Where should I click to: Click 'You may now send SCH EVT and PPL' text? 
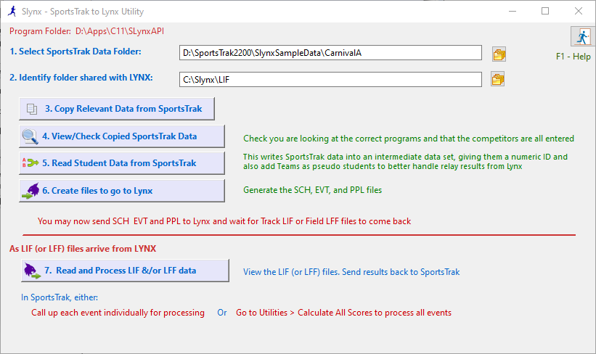coord(224,221)
